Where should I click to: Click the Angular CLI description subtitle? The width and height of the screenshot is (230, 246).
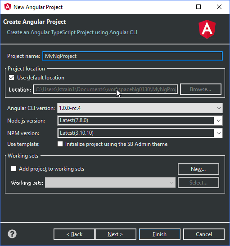(72, 32)
